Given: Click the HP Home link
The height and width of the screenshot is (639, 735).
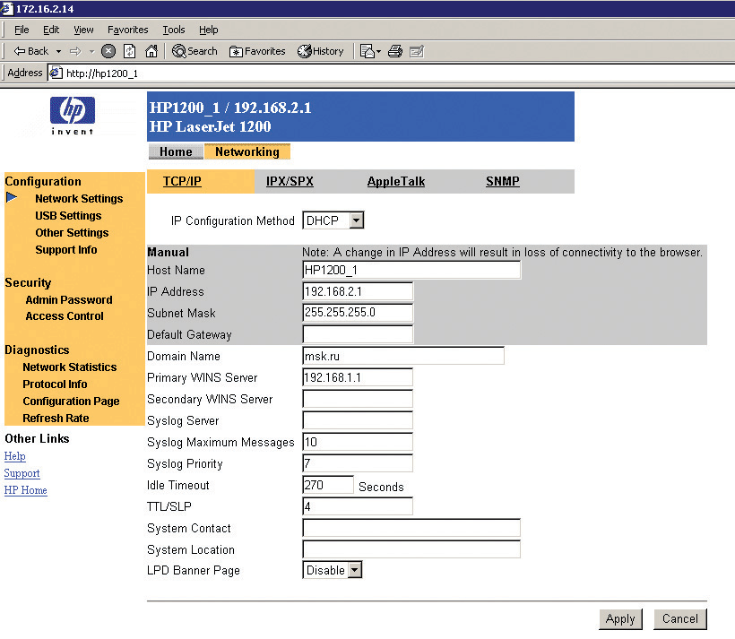Looking at the screenshot, I should pos(25,490).
